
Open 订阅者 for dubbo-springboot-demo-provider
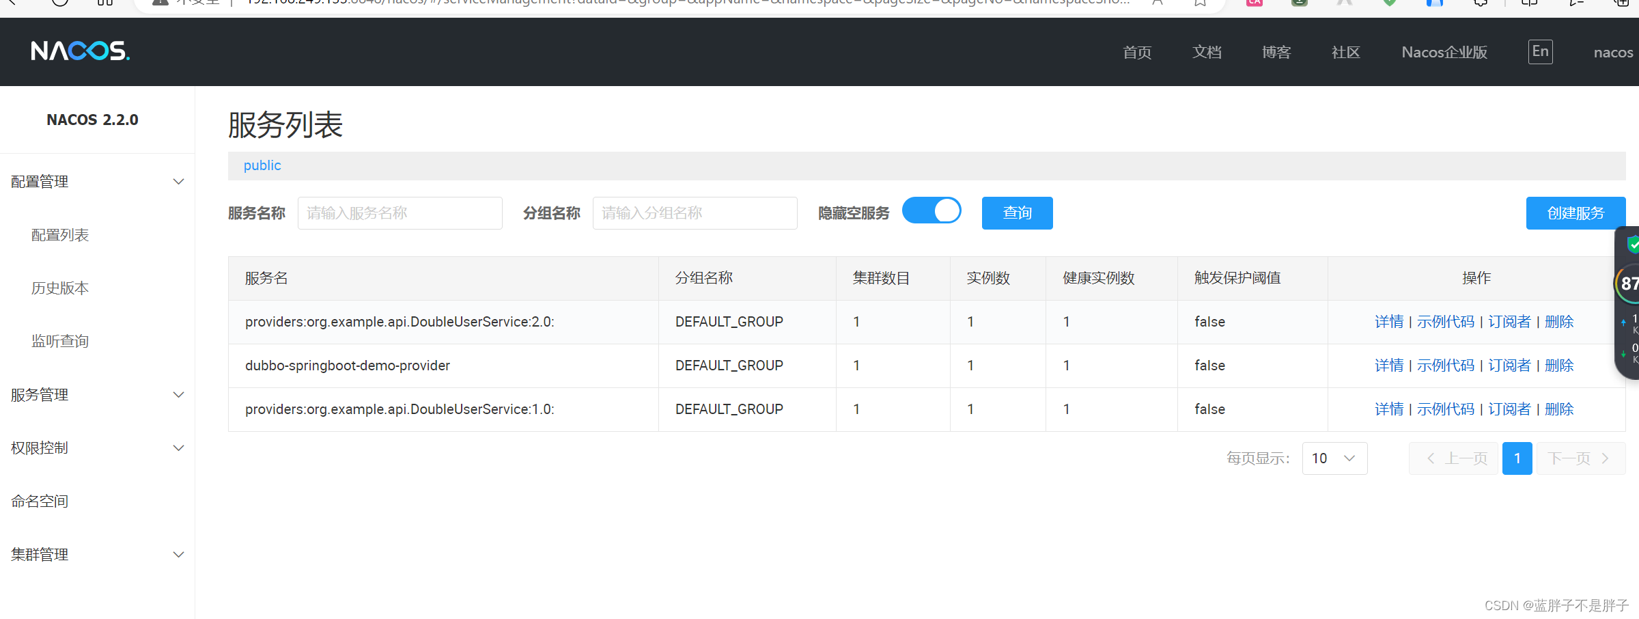click(x=1509, y=366)
